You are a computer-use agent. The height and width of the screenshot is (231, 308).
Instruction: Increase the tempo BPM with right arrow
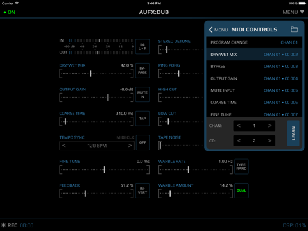(130, 146)
